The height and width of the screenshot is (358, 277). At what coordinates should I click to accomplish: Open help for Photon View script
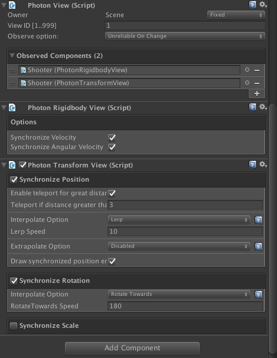click(x=252, y=5)
